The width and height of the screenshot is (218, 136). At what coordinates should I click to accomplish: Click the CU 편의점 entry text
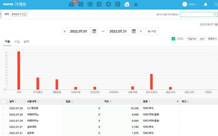click(x=33, y=108)
